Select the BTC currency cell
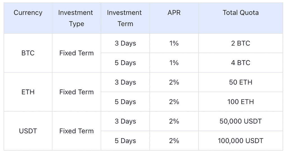Viewport: 288px width, 154px height. point(28,53)
